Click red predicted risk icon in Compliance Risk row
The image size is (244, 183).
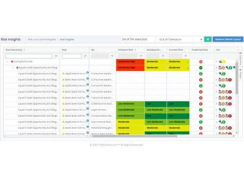pyautogui.click(x=201, y=61)
